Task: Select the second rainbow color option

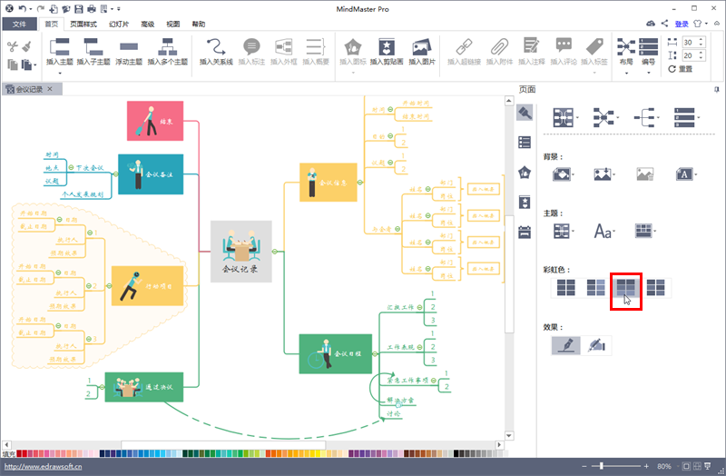Action: coord(595,288)
